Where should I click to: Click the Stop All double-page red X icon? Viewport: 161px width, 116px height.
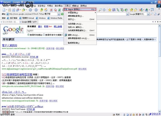tap(55, 10)
